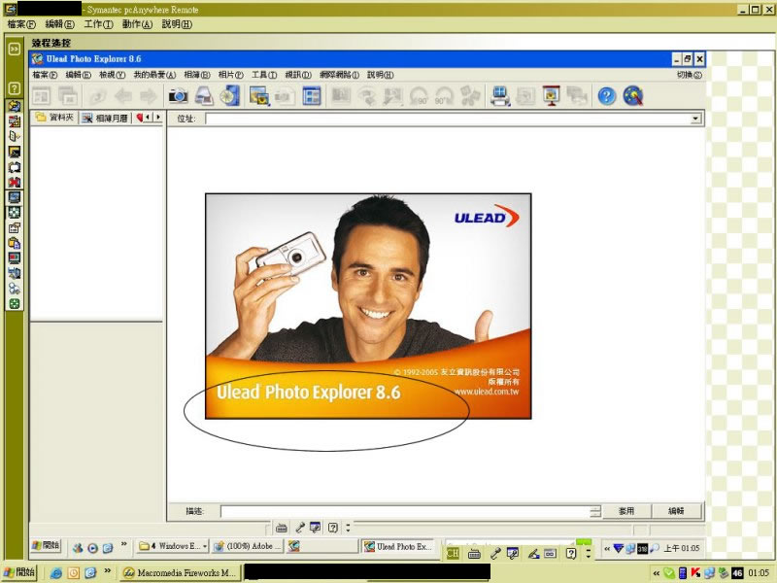Expand local quick launch chevron

point(108,571)
